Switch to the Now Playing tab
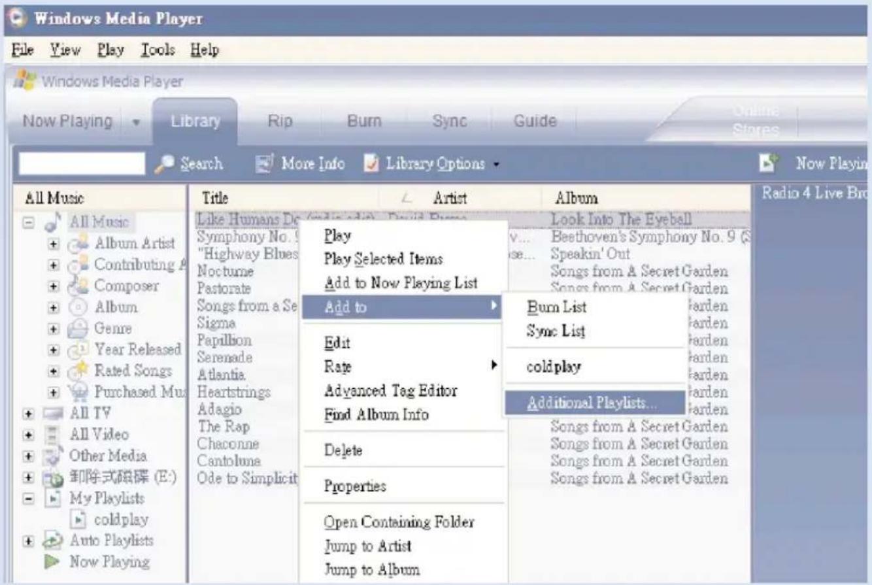872x585 pixels. pos(67,122)
